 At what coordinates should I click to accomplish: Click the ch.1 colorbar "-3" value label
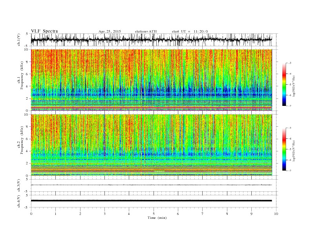click(x=290, y=63)
